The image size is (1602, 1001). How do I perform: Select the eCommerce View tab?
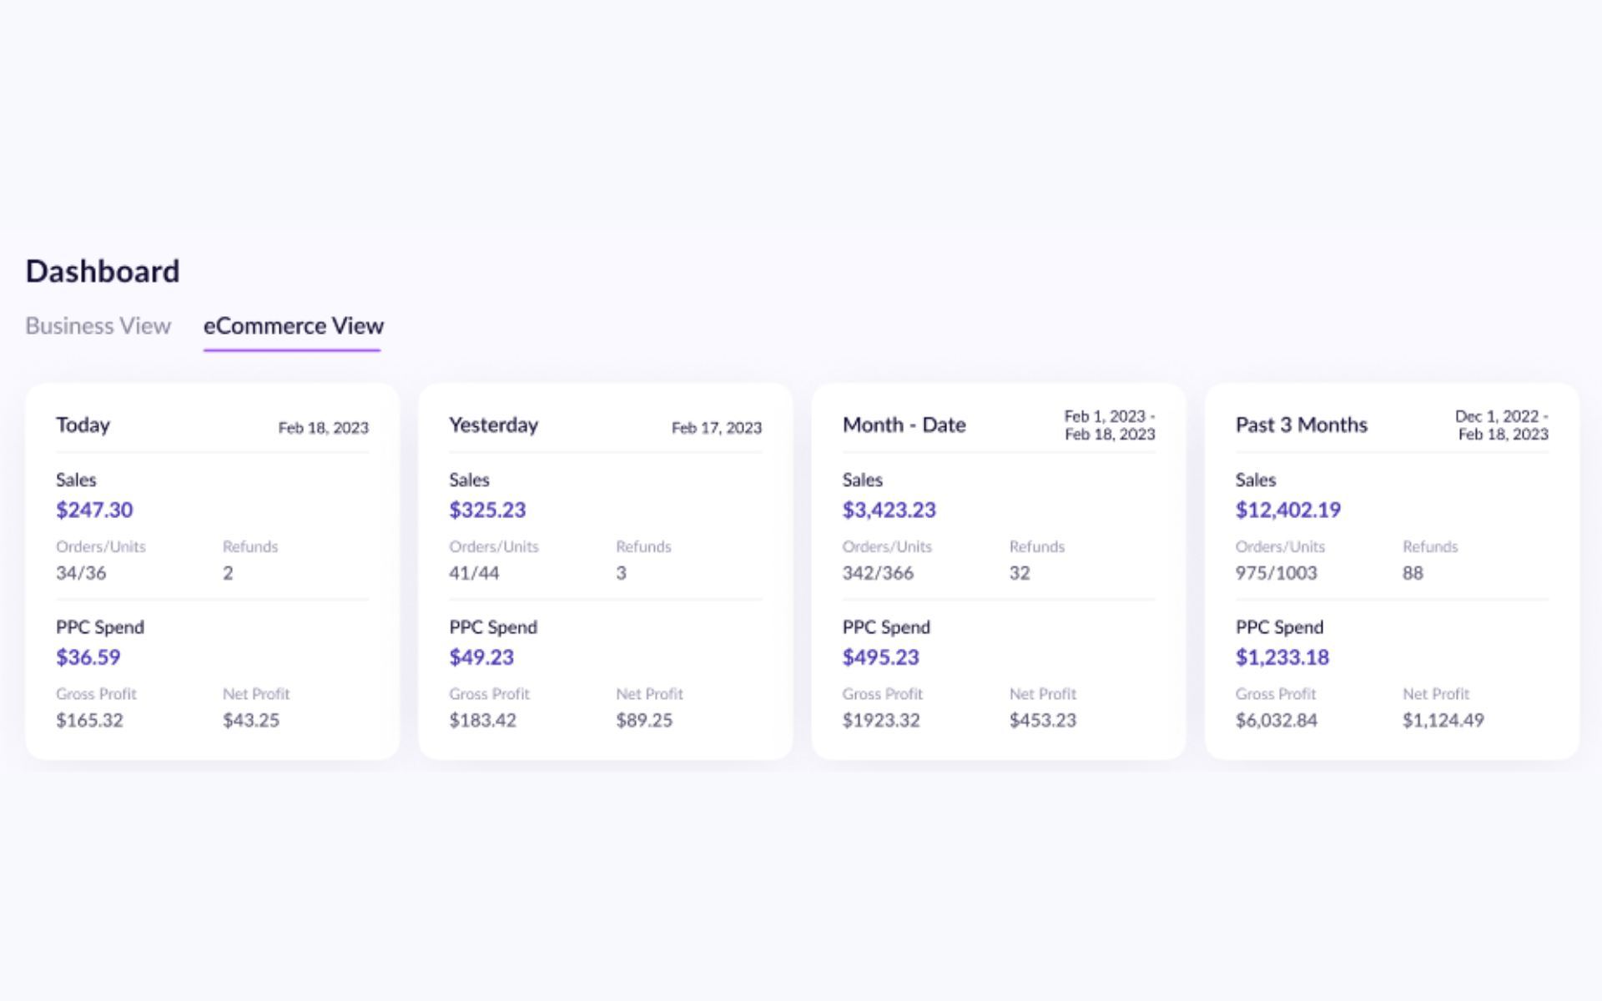(293, 325)
